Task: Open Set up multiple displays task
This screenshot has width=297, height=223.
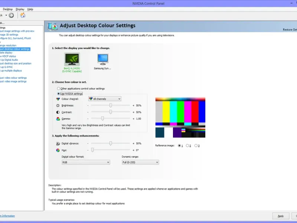Action: coord(11,71)
